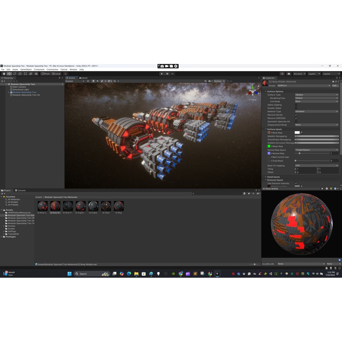The height and width of the screenshot is (342, 342).
Task: Collapse the Surface Options section
Action: [266, 92]
